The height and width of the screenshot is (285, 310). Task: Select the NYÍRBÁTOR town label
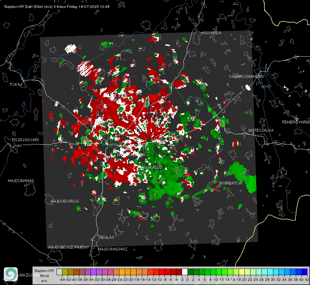pos(231,183)
